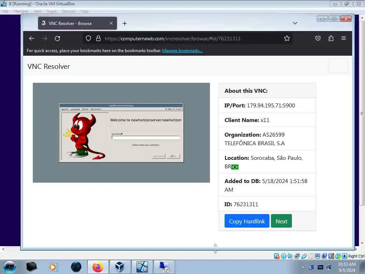Expand list all tabs chevron

(295, 23)
